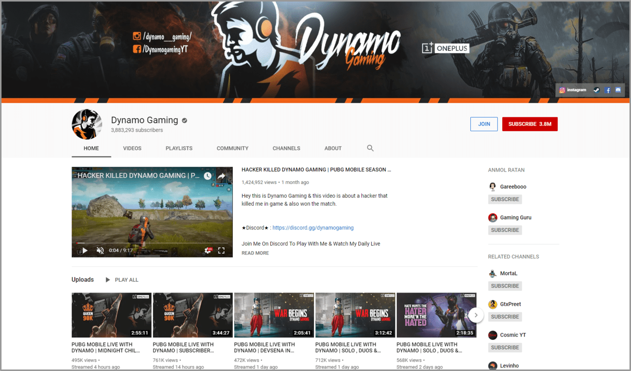Open Discord icon link in banner
The width and height of the screenshot is (631, 371).
pyautogui.click(x=618, y=90)
